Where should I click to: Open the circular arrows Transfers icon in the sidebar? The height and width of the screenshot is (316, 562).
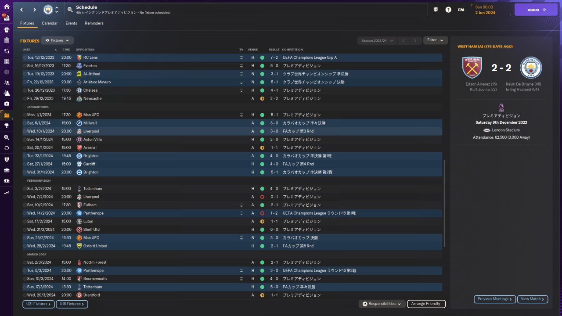(x=7, y=148)
